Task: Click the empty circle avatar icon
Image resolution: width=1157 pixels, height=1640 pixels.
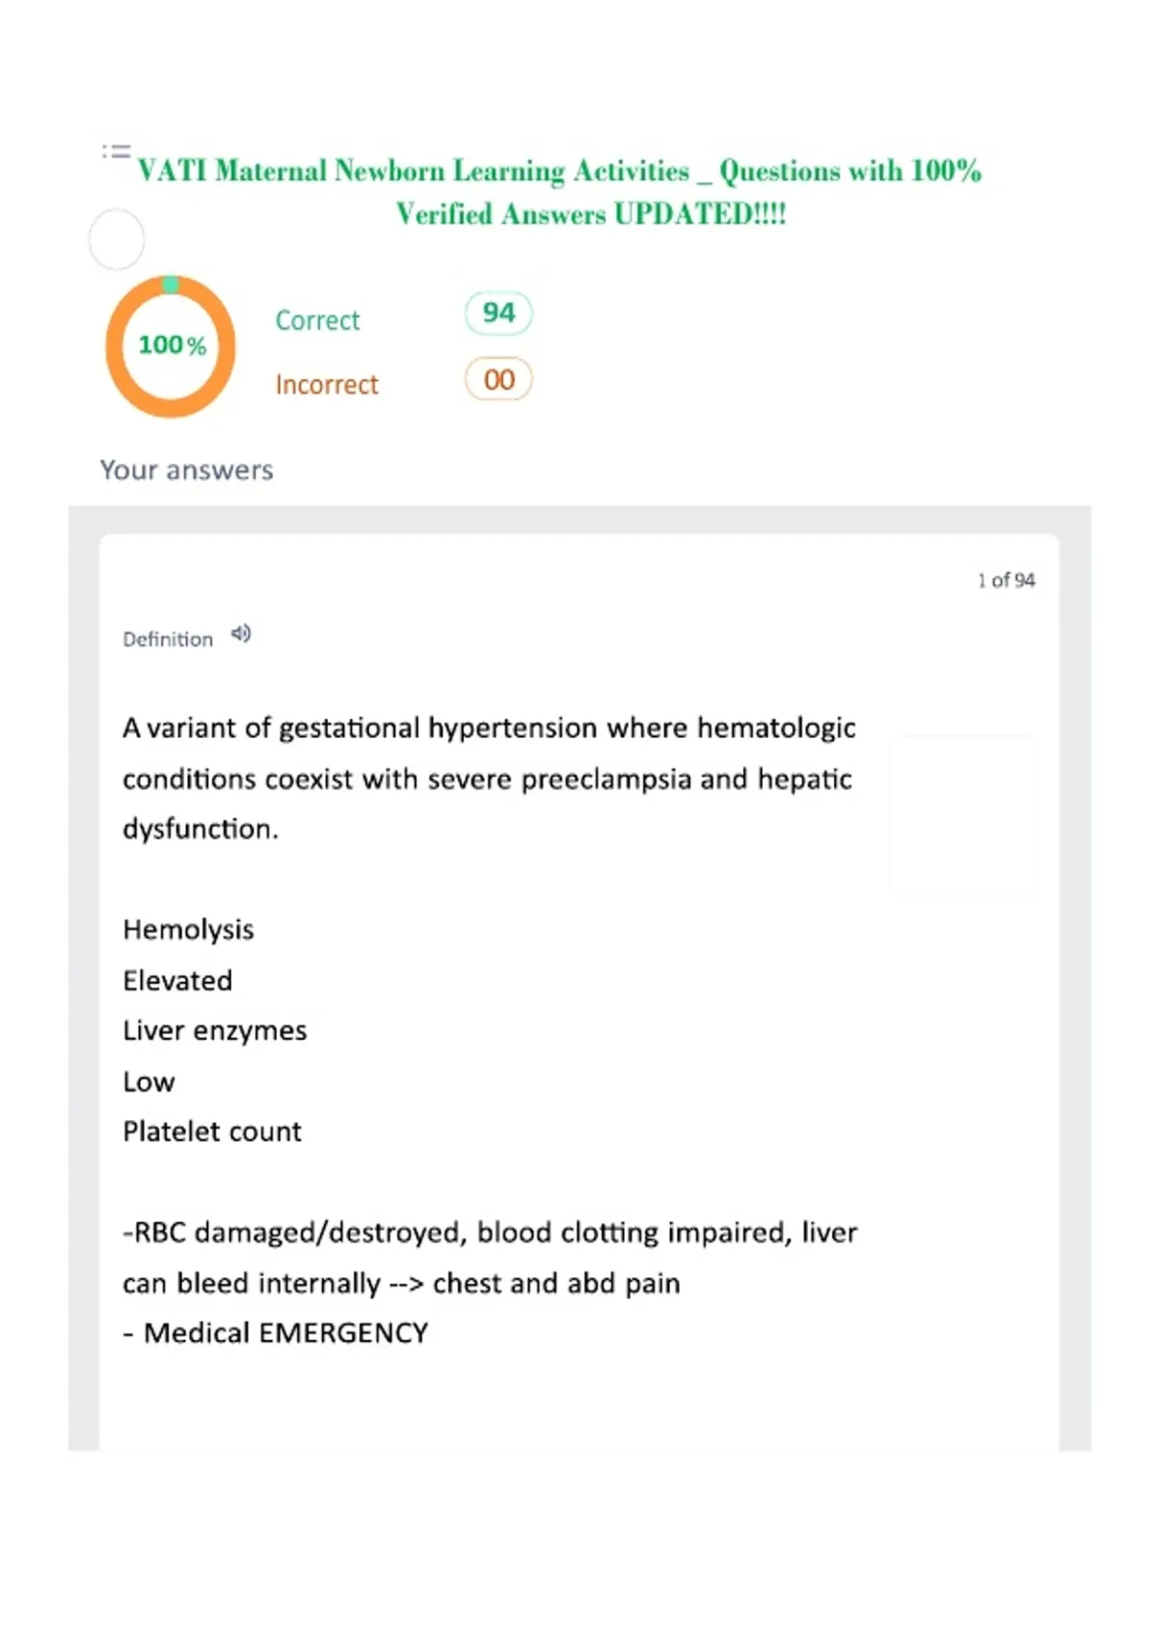Action: (x=117, y=239)
